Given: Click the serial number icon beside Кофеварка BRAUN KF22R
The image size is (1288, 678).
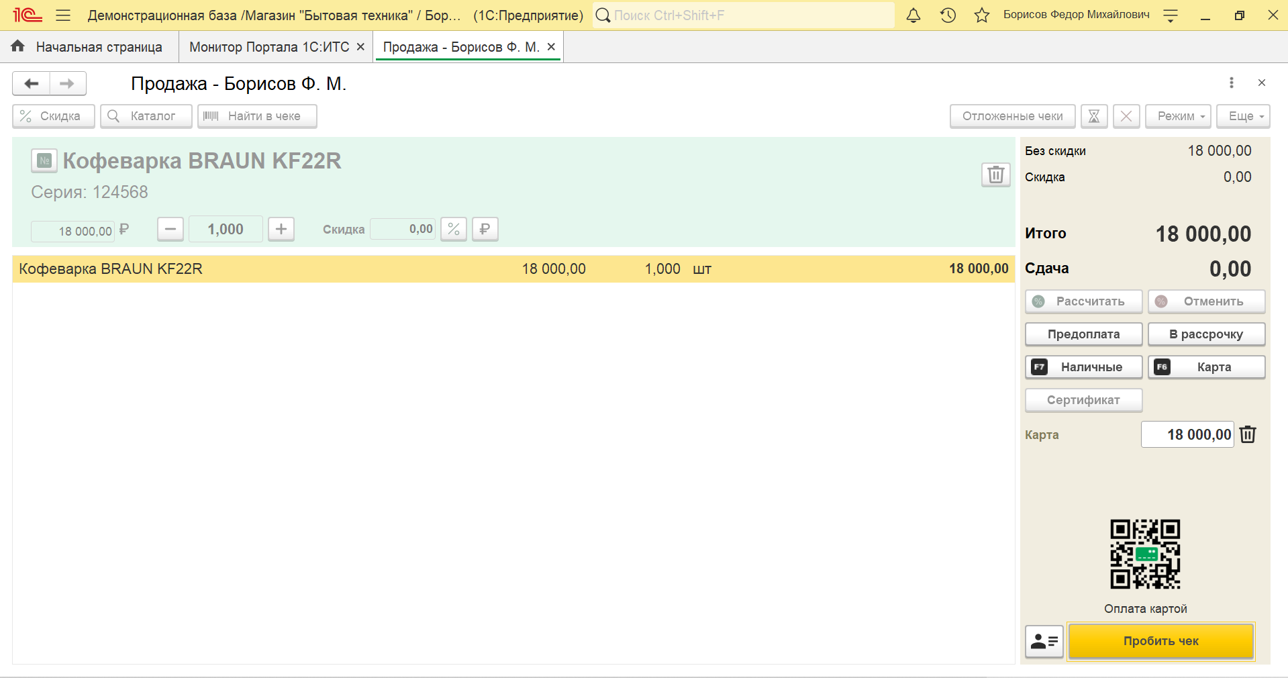Looking at the screenshot, I should click(44, 160).
